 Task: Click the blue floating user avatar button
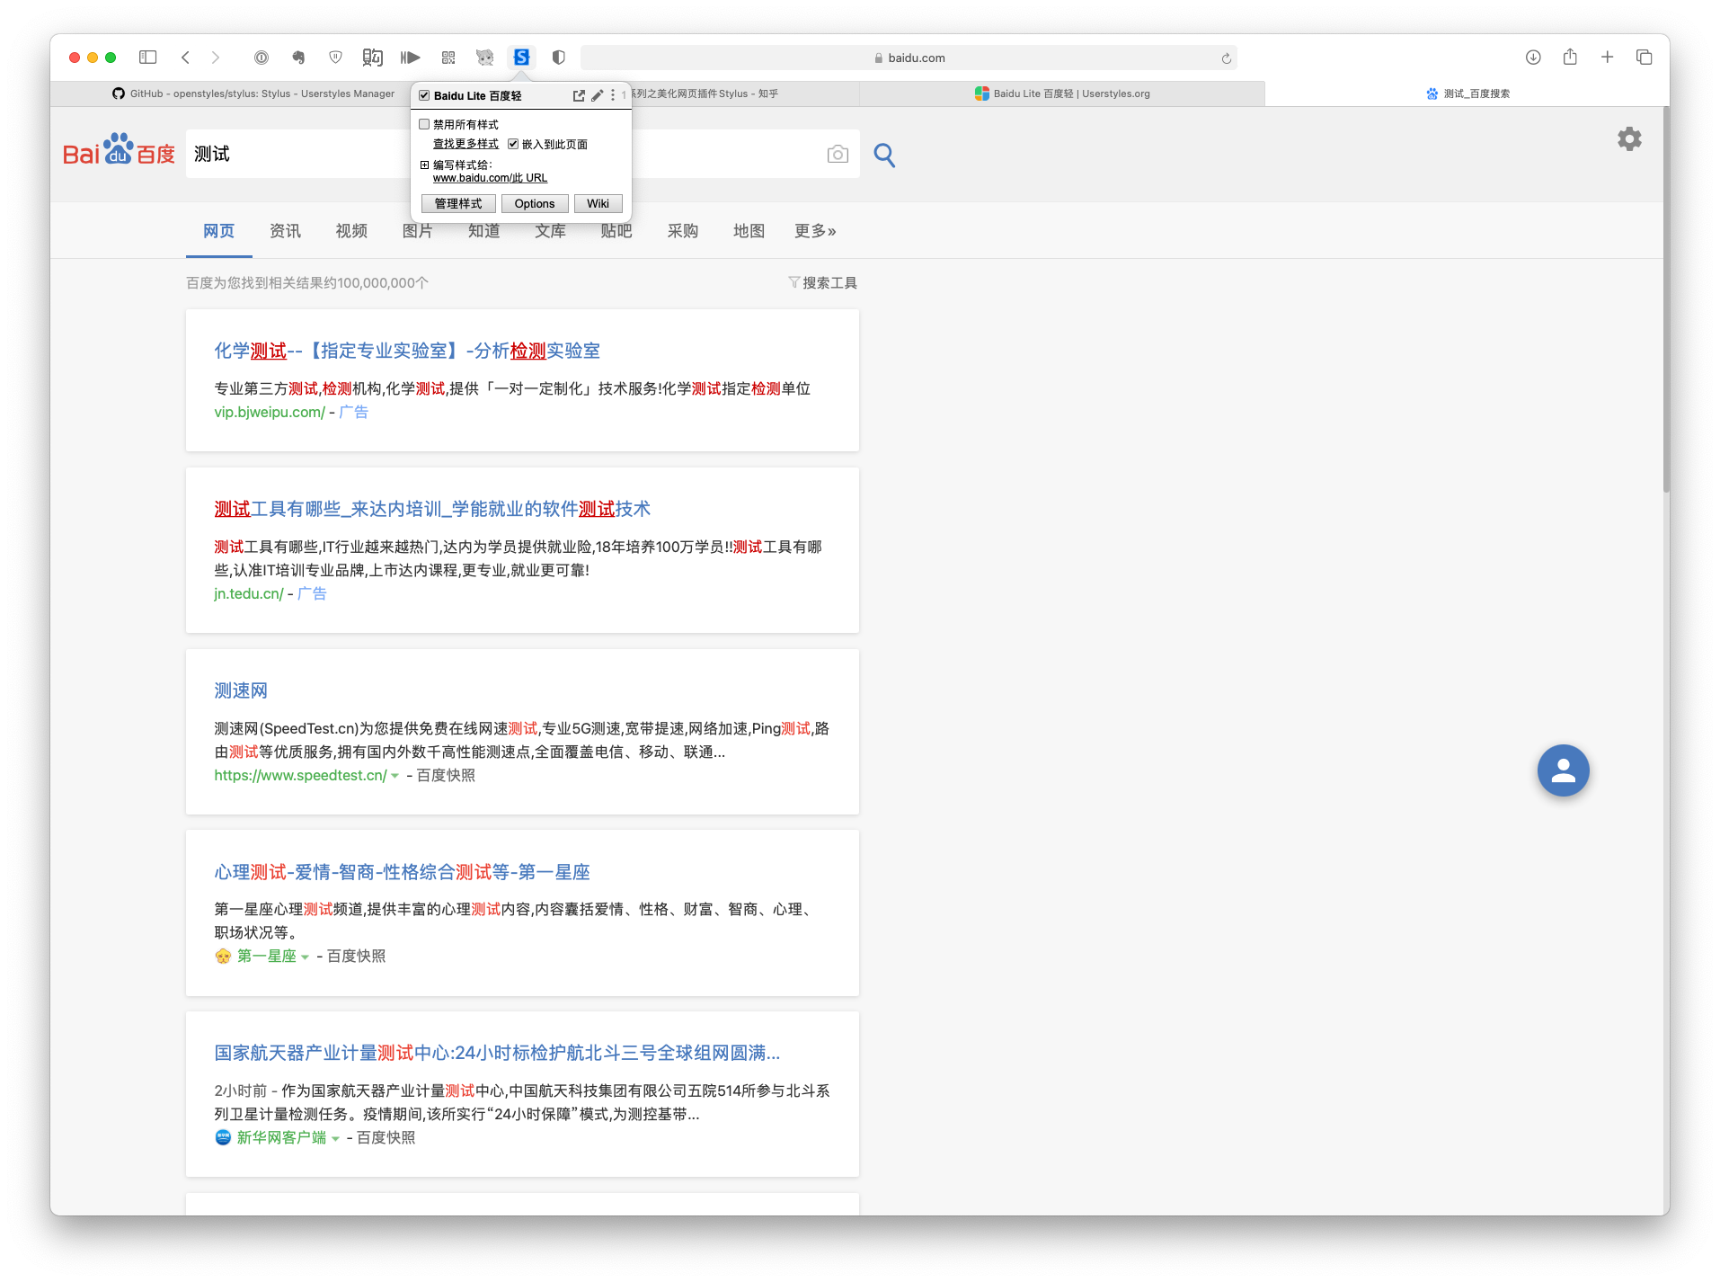pos(1563,770)
